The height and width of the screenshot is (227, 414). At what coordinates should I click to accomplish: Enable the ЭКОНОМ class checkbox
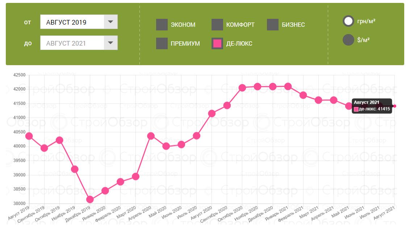[x=162, y=25]
